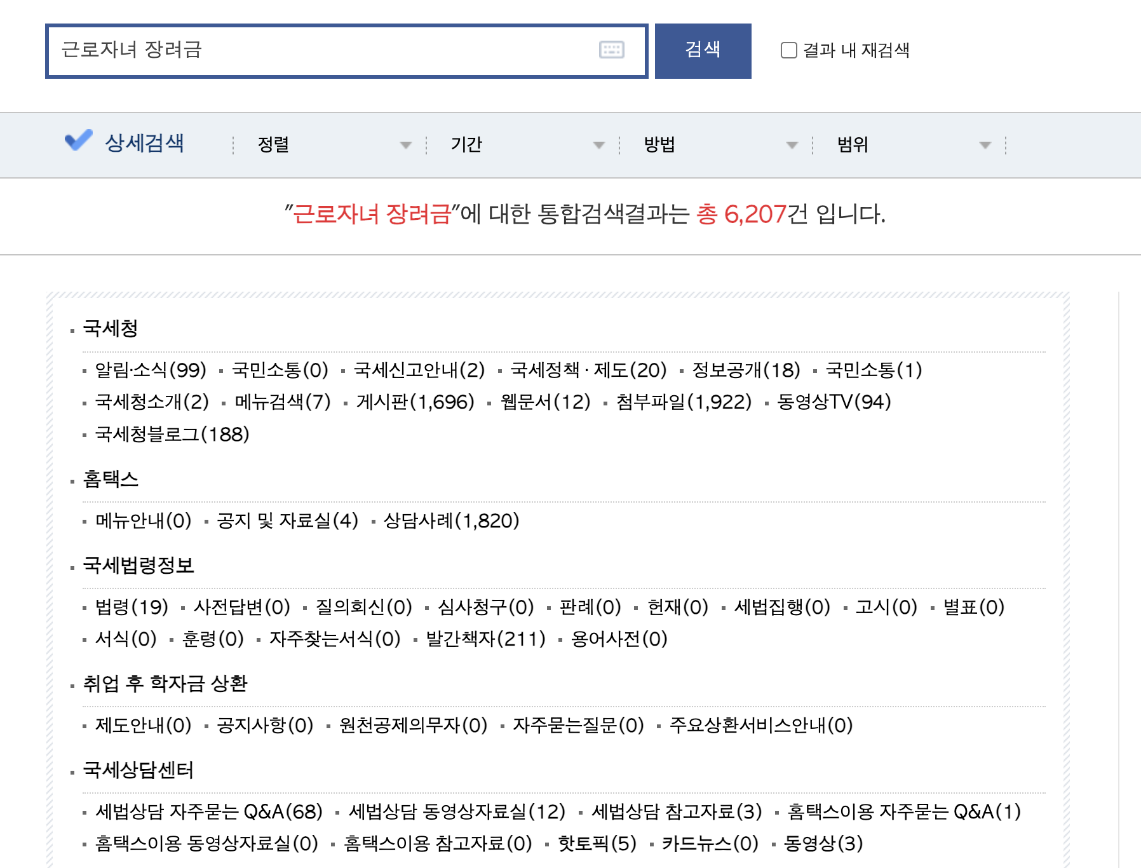Image resolution: width=1141 pixels, height=868 pixels.
Task: Open 국세청블로그(188) results
Action: (172, 434)
